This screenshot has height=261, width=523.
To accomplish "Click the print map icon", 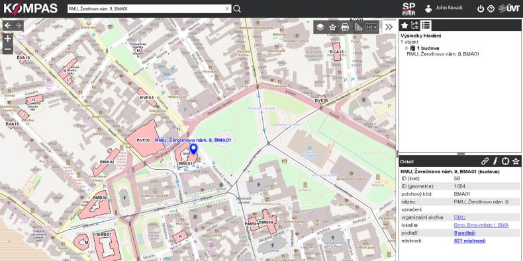I will click(x=345, y=27).
